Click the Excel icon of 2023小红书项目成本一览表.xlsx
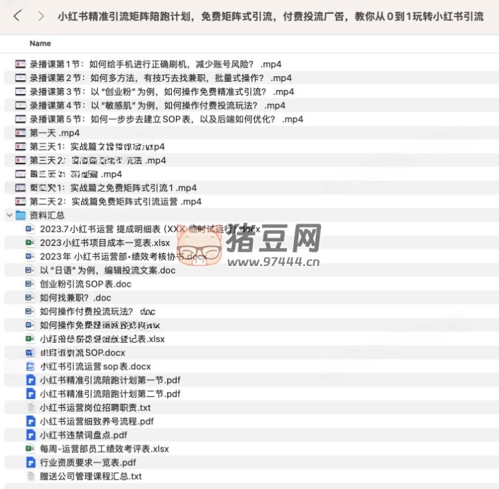499x489 pixels. click(x=30, y=242)
